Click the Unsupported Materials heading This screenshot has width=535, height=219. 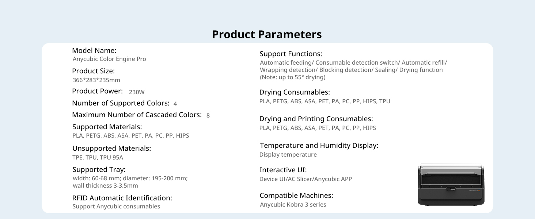pos(111,149)
